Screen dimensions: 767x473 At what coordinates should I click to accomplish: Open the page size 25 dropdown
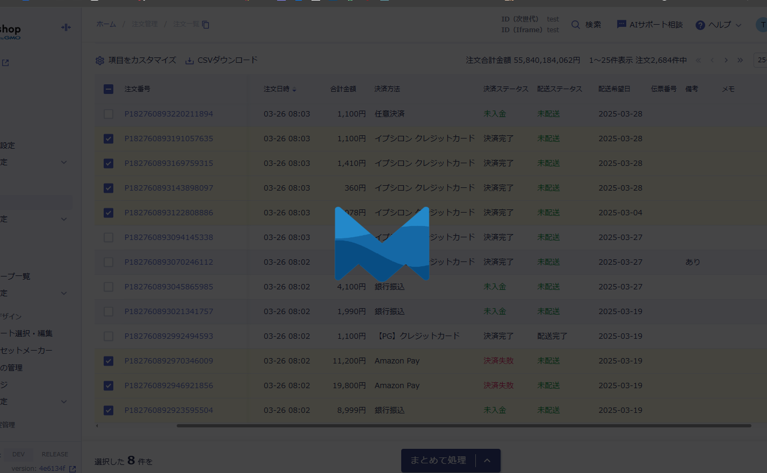pyautogui.click(x=761, y=60)
